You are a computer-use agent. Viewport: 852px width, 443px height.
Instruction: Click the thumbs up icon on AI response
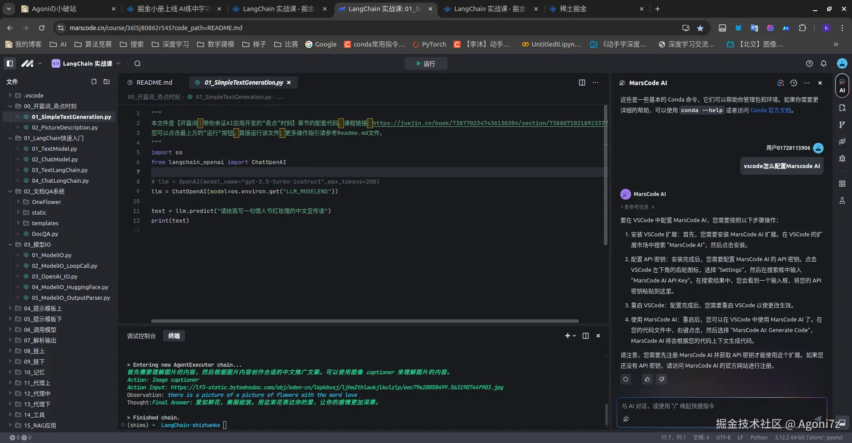tap(647, 379)
